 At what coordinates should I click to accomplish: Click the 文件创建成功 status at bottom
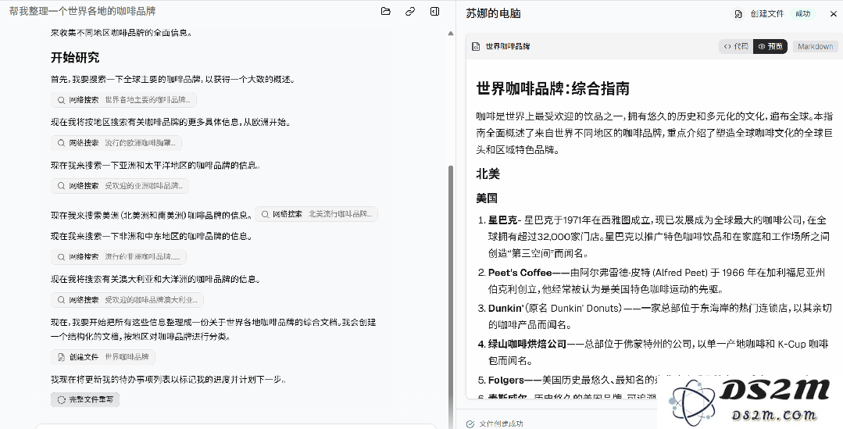coord(501,424)
